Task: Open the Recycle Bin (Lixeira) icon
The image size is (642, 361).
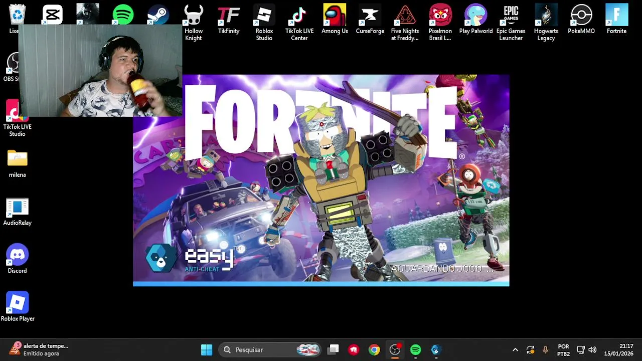Action: coord(17,15)
